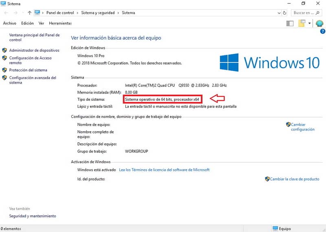Image resolution: width=326 pixels, height=232 pixels.
Task: Click the 8.00 GB installed memory value
Action: pos(131,93)
